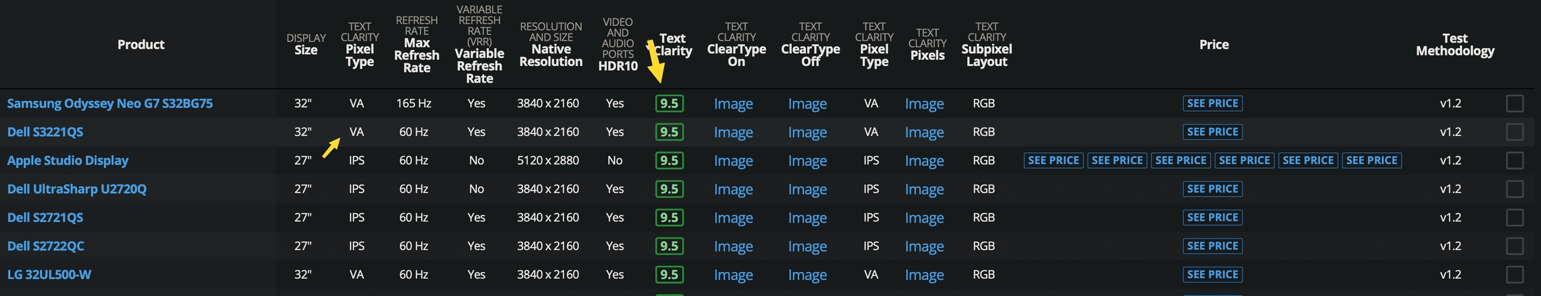Screen dimensions: 1541x296
Task: Sort the table by the Text Clarity score column
Action: coord(672,45)
